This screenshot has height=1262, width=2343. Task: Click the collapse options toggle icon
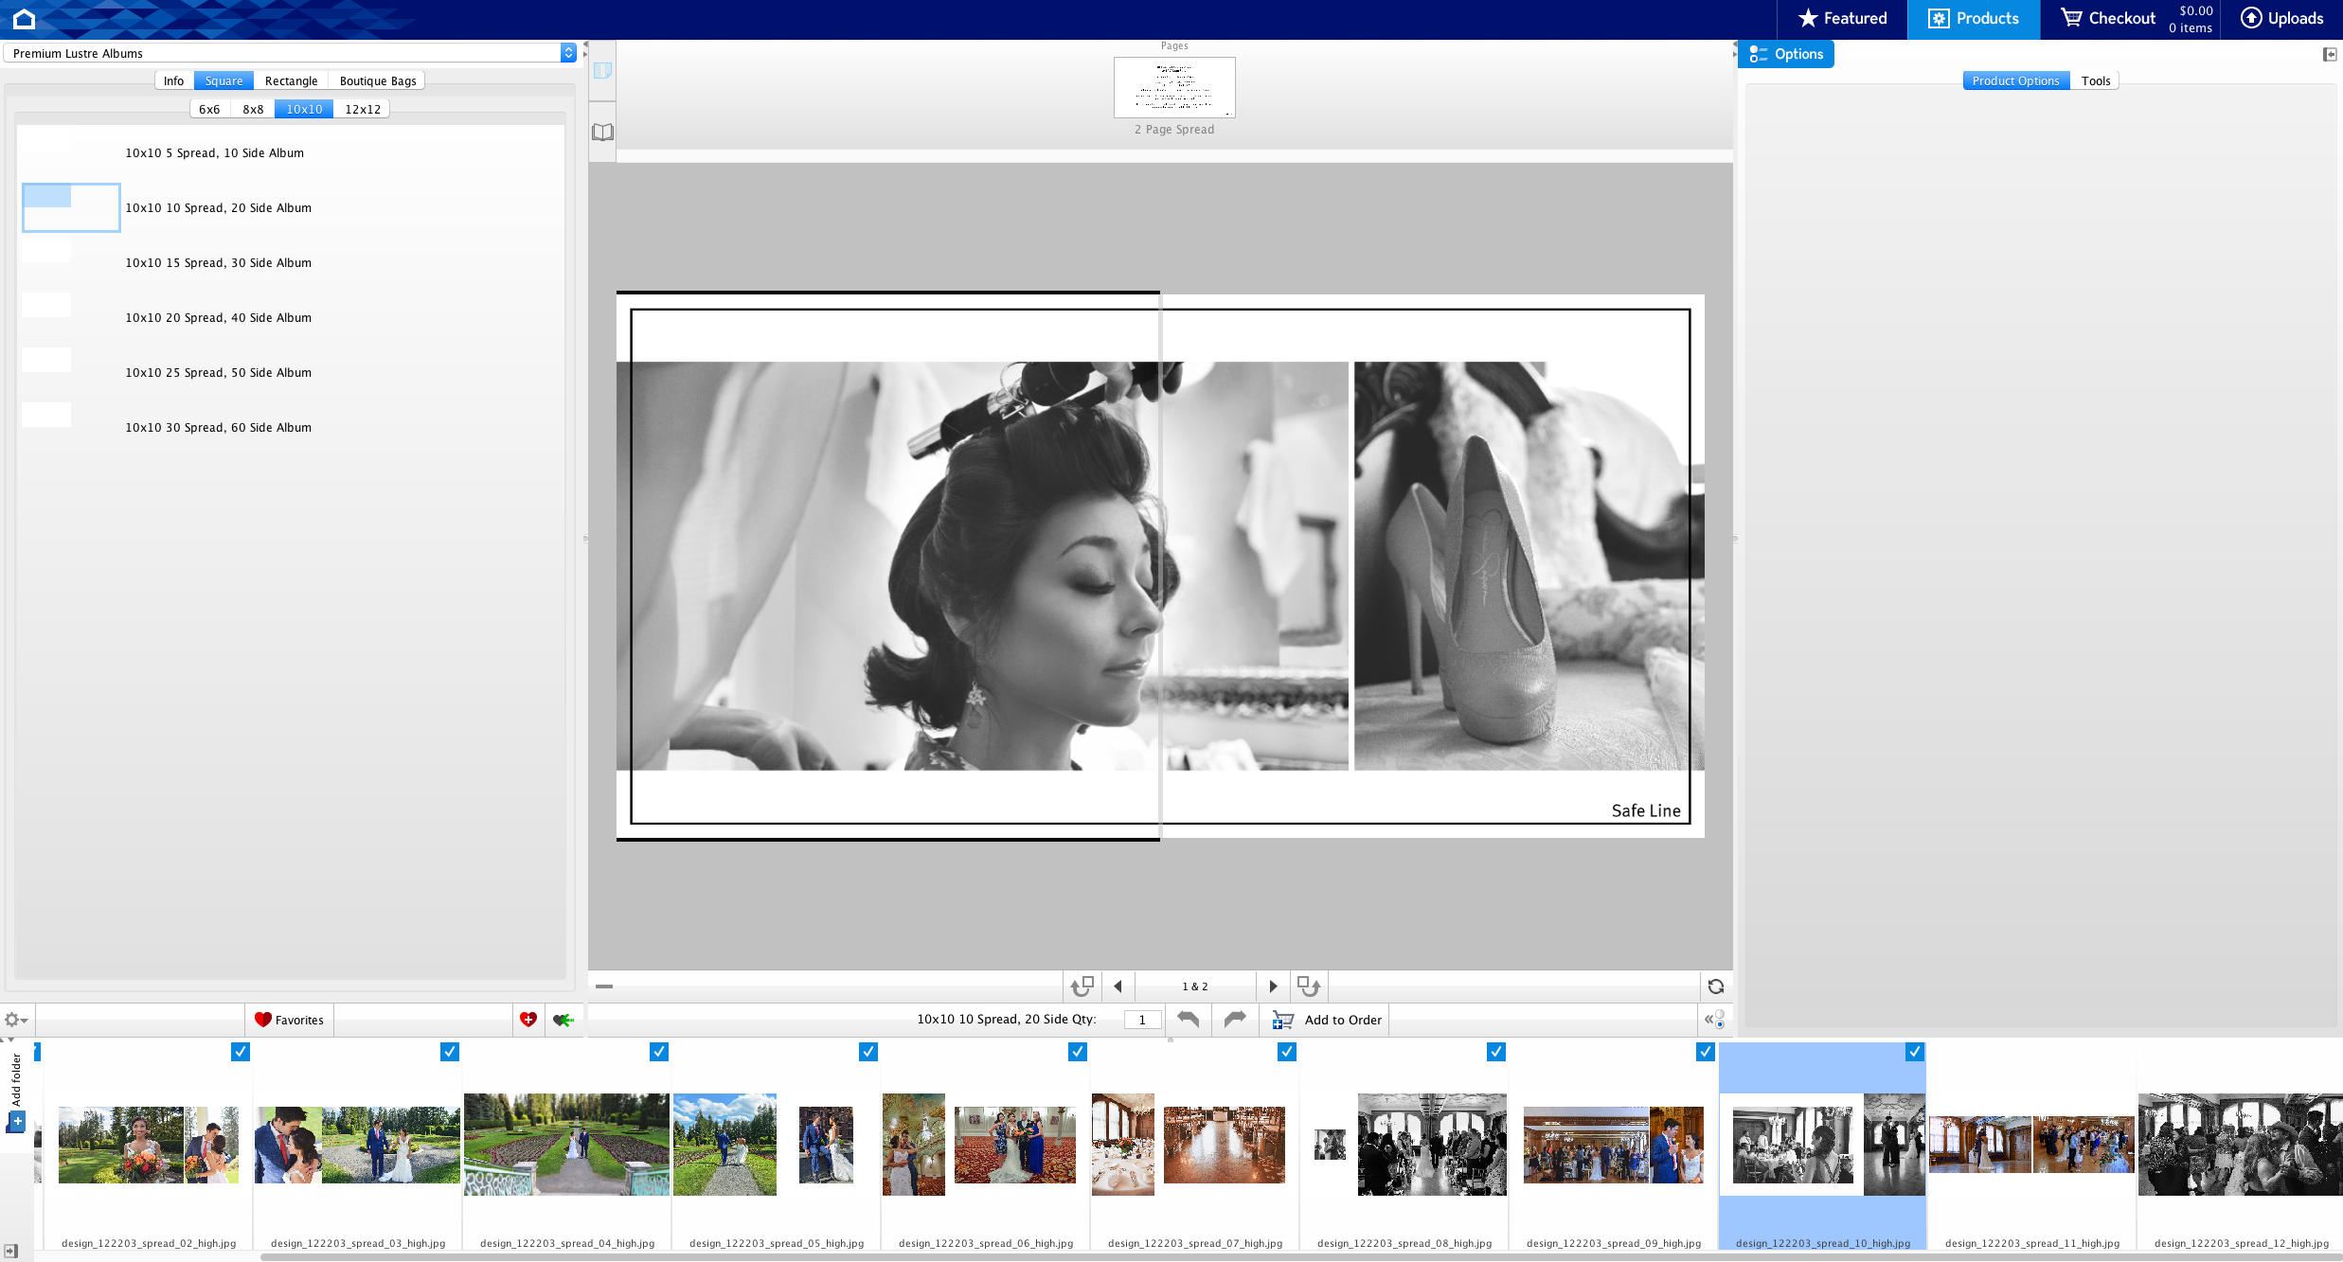[1714, 1020]
